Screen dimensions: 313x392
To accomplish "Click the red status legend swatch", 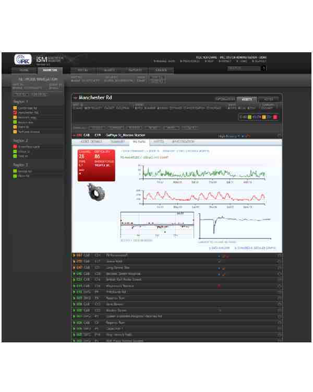I will (275, 117).
